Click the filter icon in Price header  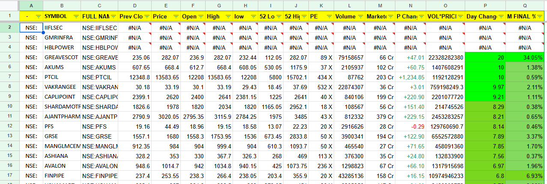tap(175, 16)
